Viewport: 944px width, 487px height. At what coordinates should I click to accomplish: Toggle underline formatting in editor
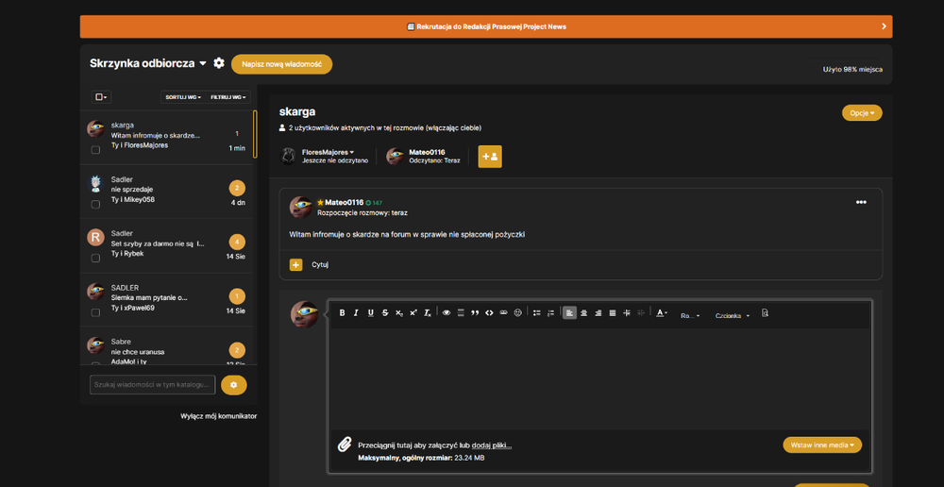point(370,313)
